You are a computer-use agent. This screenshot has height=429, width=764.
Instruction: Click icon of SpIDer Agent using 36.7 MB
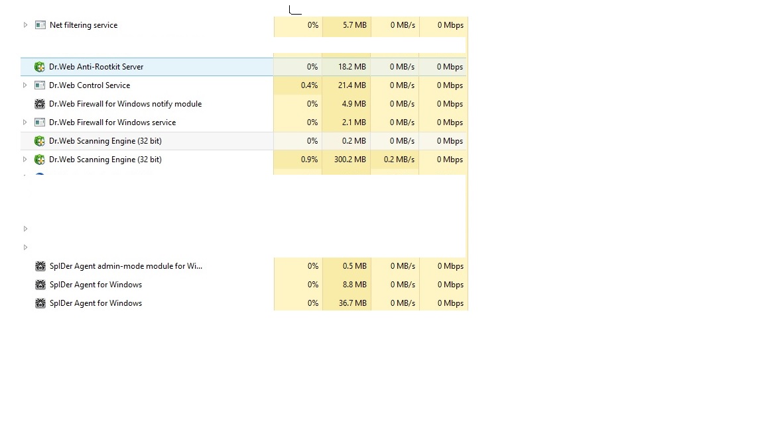tap(40, 303)
